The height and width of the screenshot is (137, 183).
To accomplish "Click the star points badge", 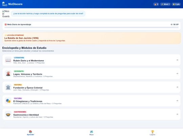I will click(176, 4).
